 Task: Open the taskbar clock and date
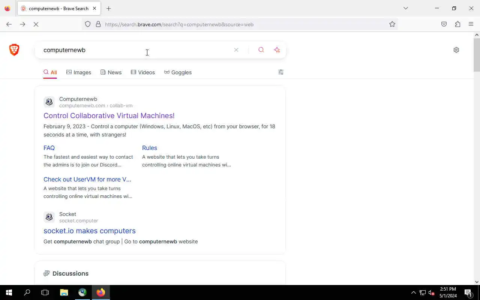tap(448, 292)
